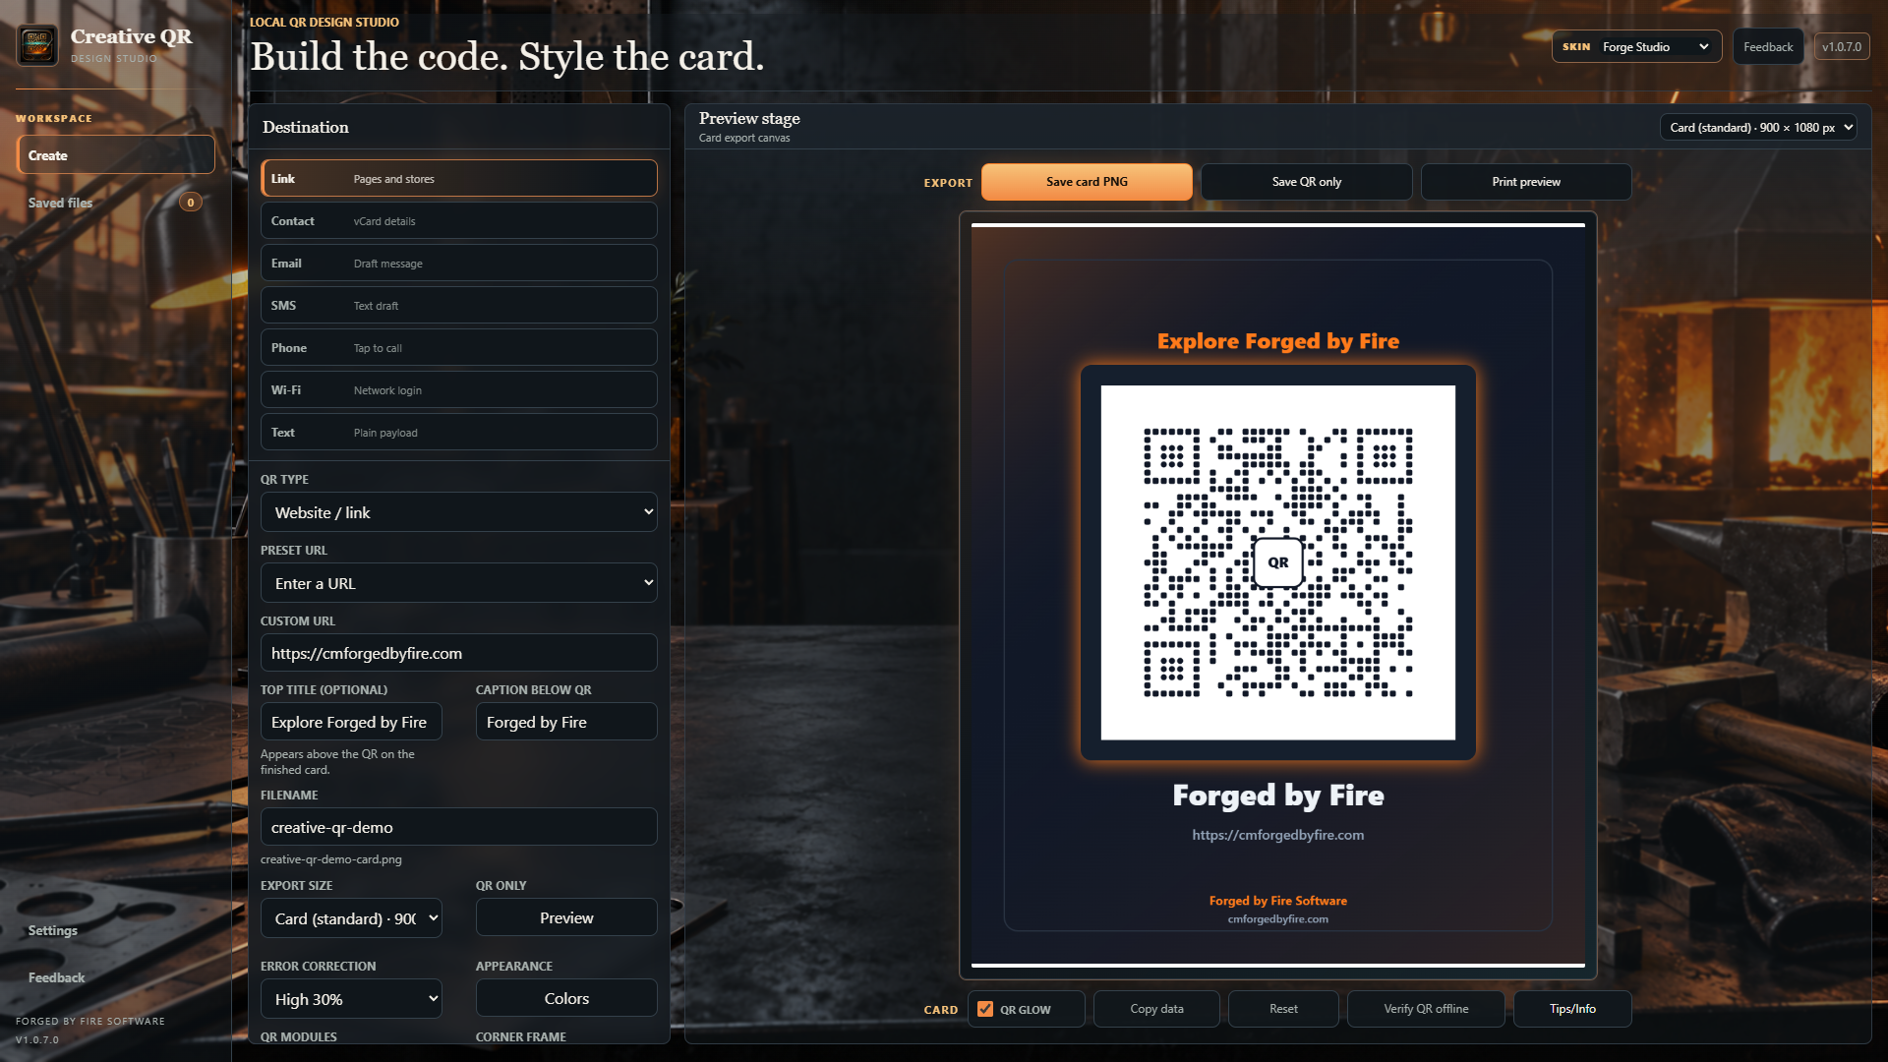This screenshot has width=1888, height=1062.
Task: Click the Saved files count badge
Action: (191, 203)
